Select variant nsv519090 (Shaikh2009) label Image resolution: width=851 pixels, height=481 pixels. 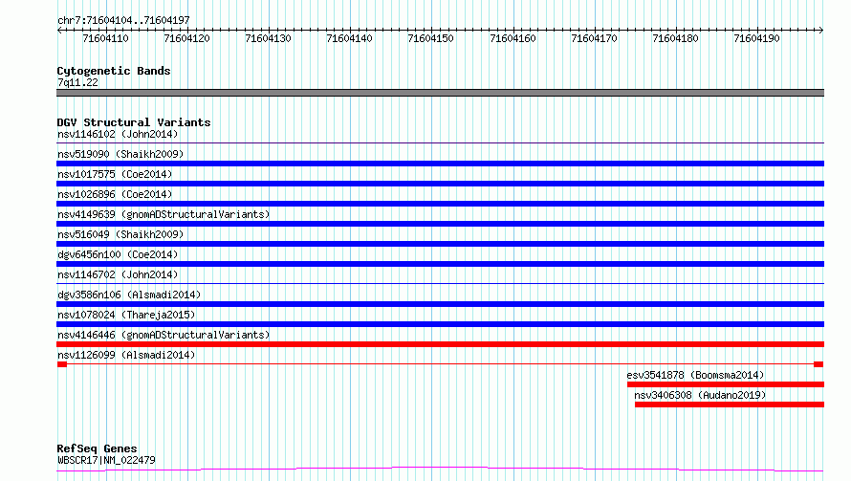120,154
